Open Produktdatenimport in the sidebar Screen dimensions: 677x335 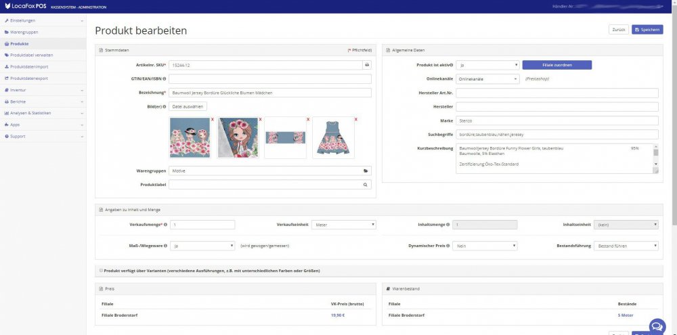pos(43,67)
